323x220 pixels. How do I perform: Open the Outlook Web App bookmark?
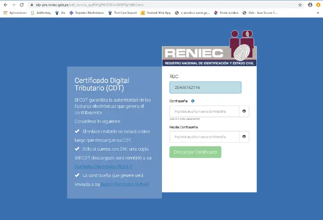point(156,13)
